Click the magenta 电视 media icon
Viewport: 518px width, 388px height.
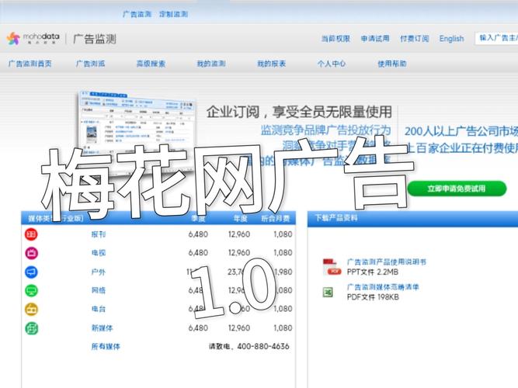[x=31, y=253]
